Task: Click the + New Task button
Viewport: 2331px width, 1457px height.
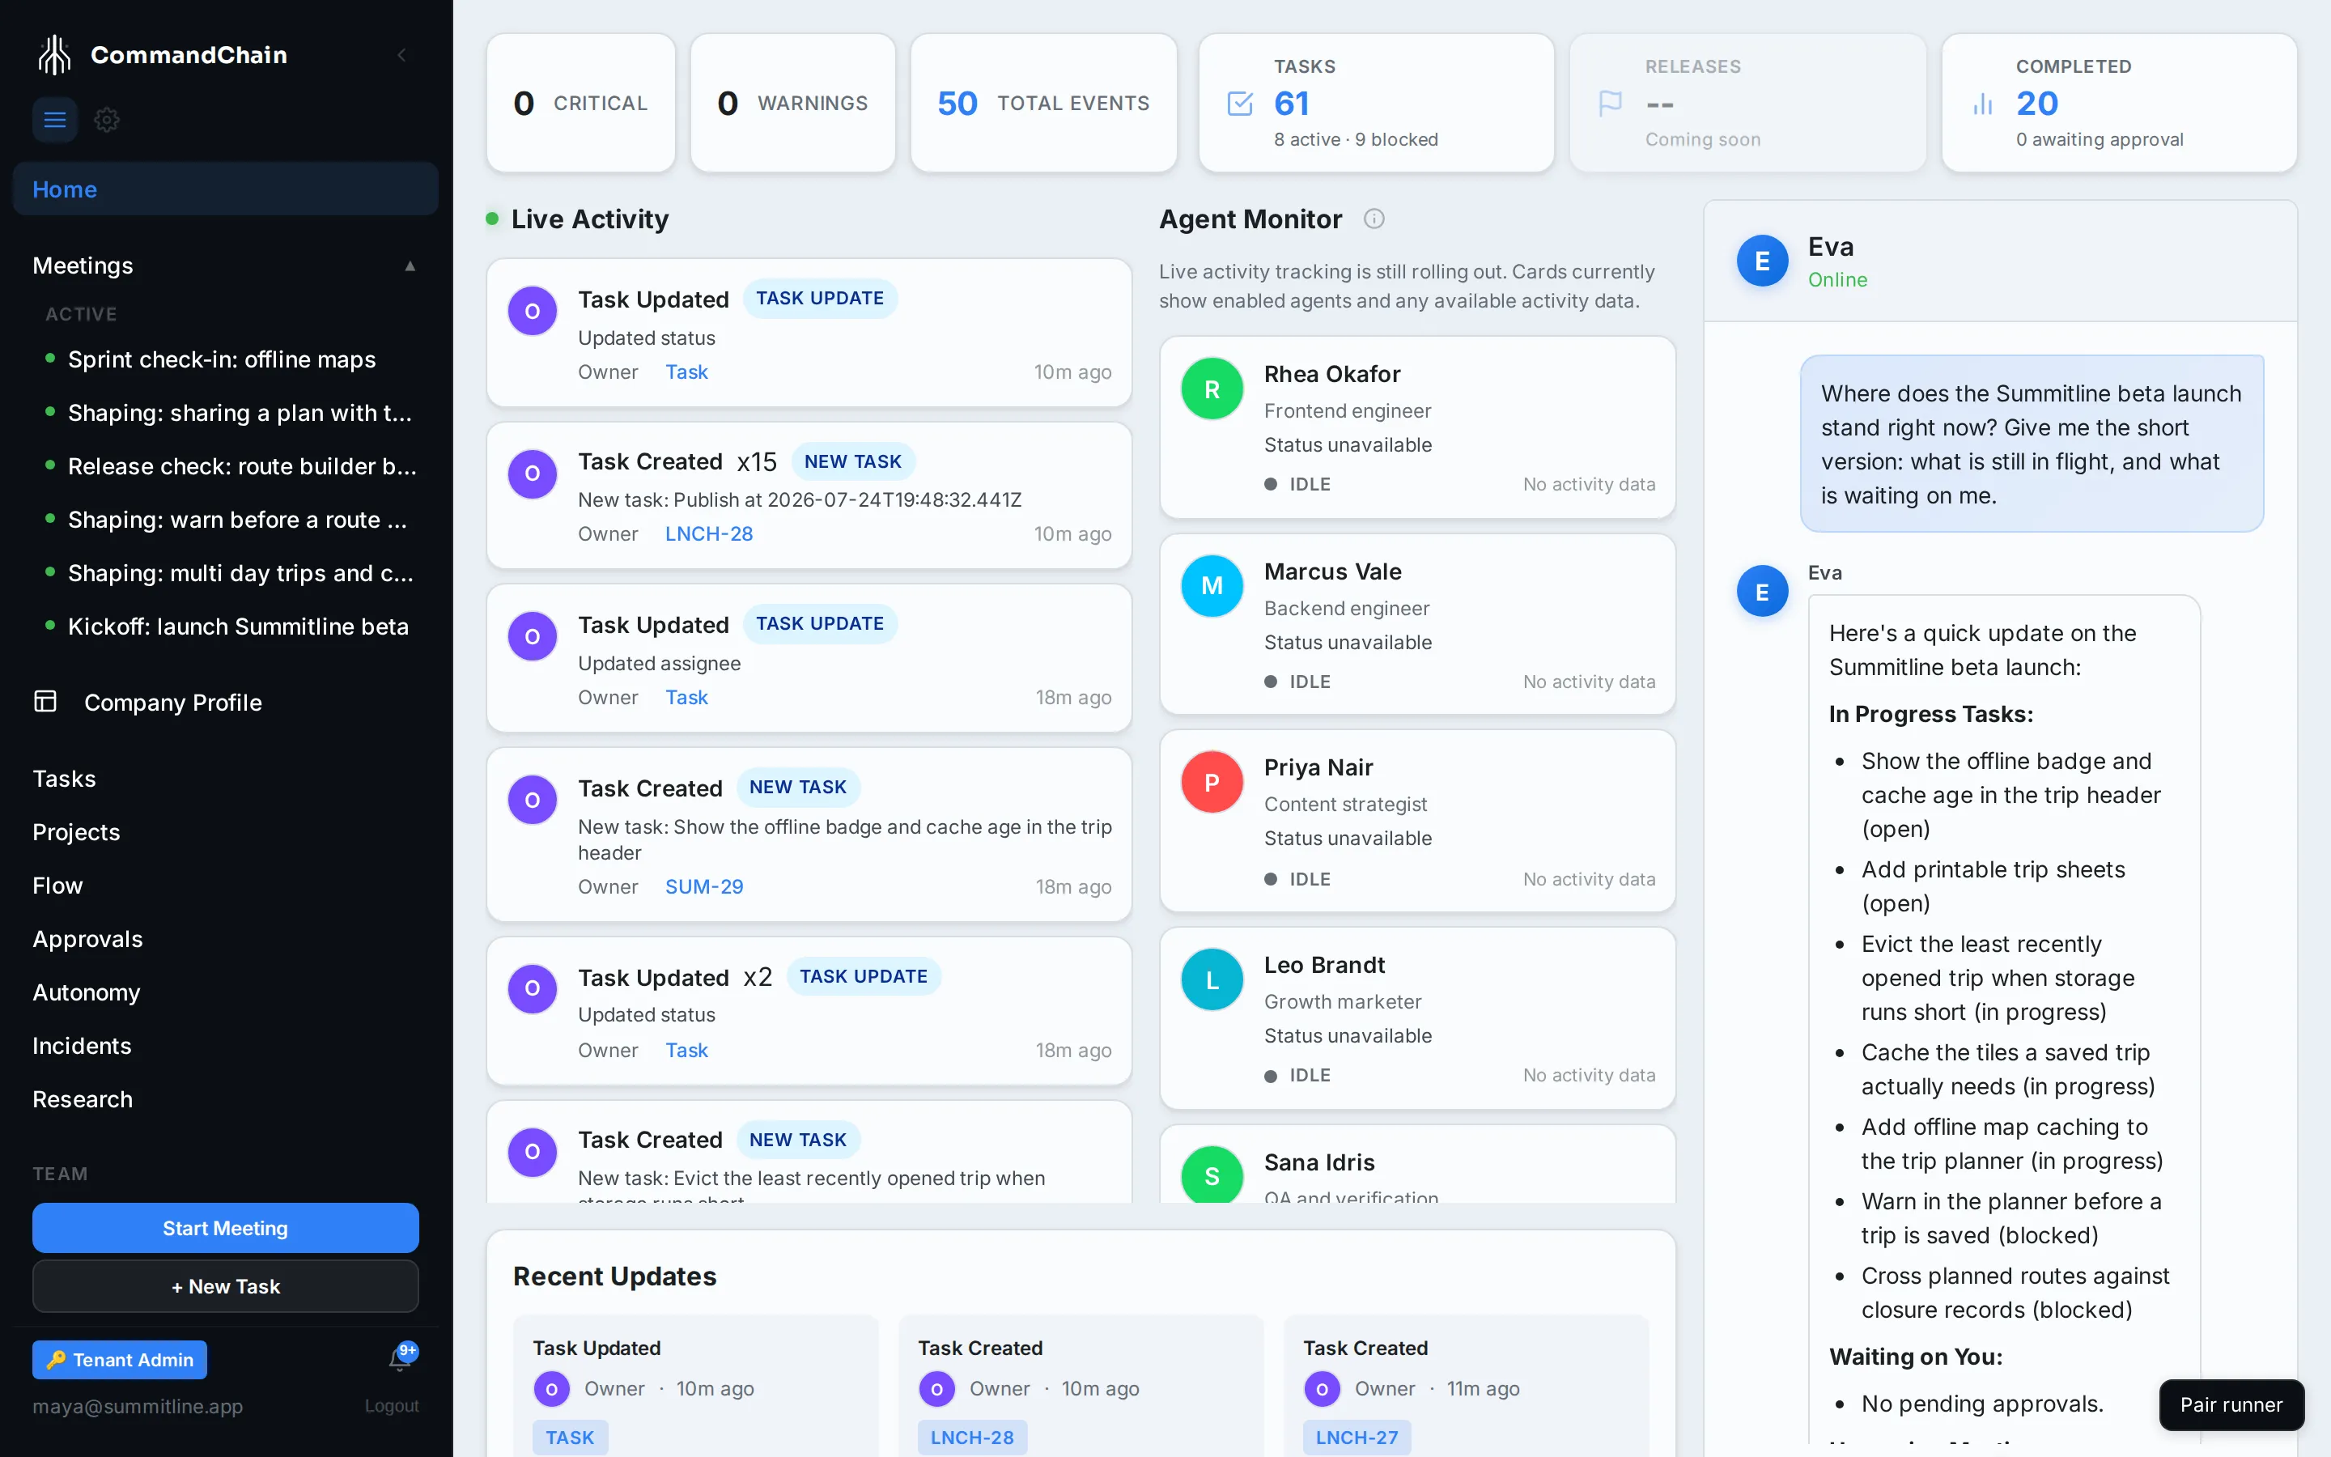Action: tap(225, 1285)
